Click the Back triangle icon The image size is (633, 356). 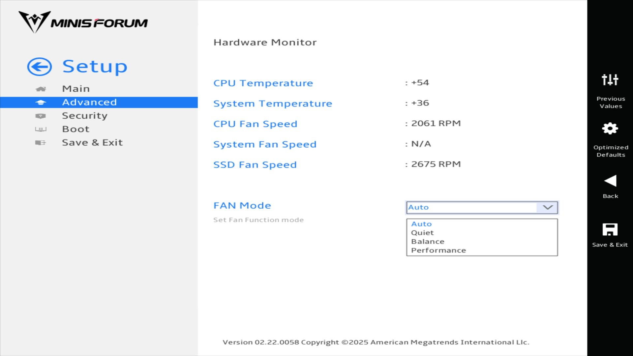tap(610, 181)
